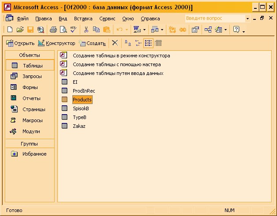Click the Save diskette icon
This screenshot has height=216, width=277.
[x=30, y=30]
